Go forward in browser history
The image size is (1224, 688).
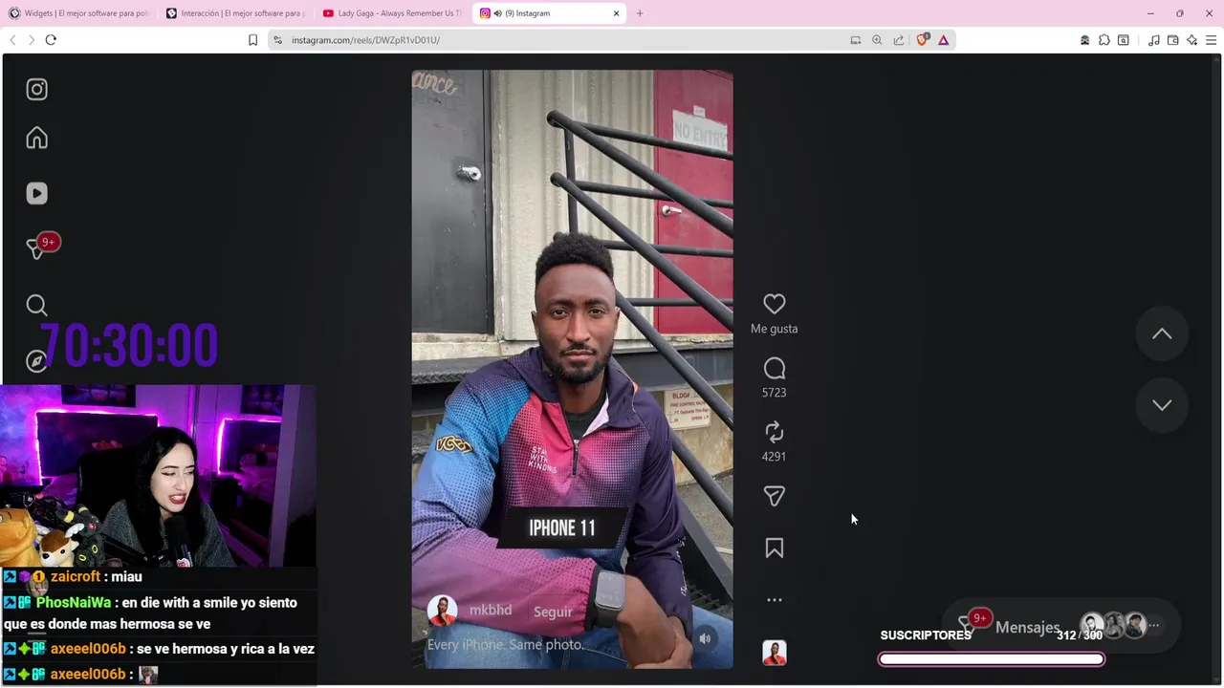coord(32,40)
